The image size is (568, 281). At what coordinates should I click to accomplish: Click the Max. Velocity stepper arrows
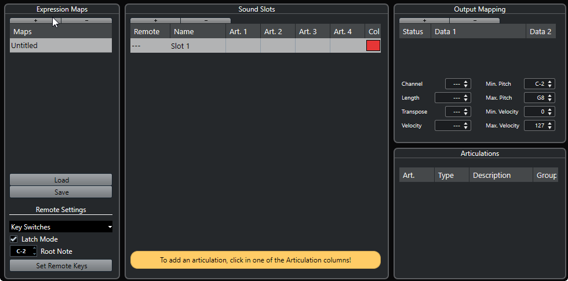pyautogui.click(x=550, y=126)
